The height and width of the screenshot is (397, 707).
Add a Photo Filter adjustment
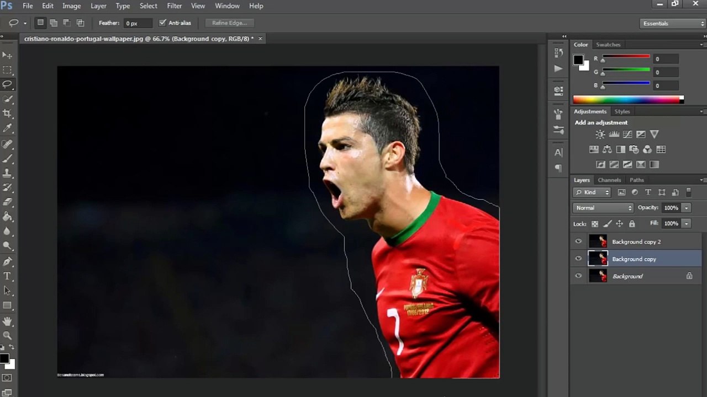634,149
